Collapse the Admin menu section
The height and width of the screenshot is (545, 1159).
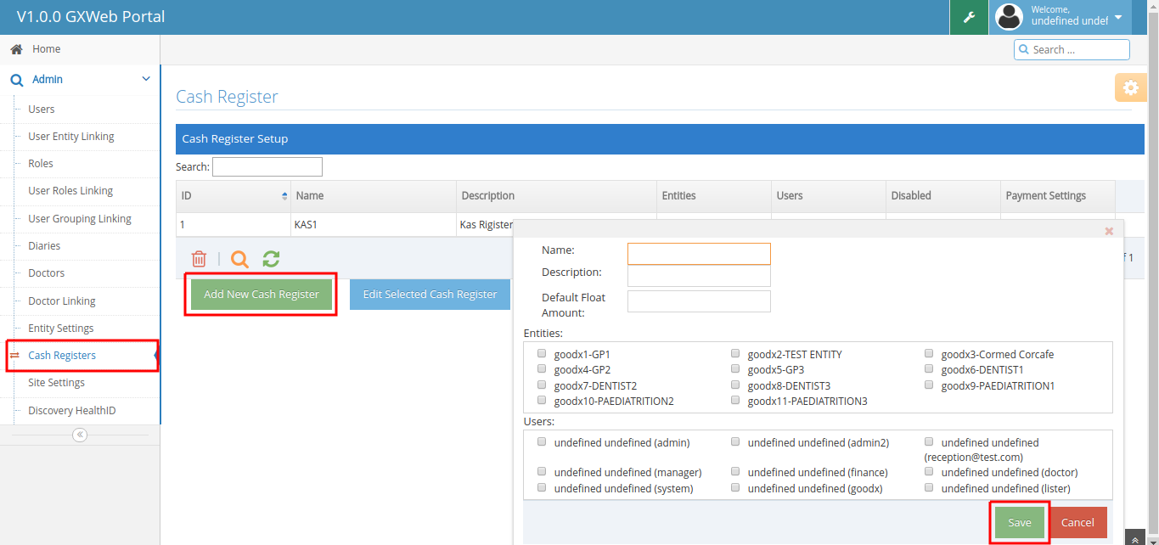(145, 79)
